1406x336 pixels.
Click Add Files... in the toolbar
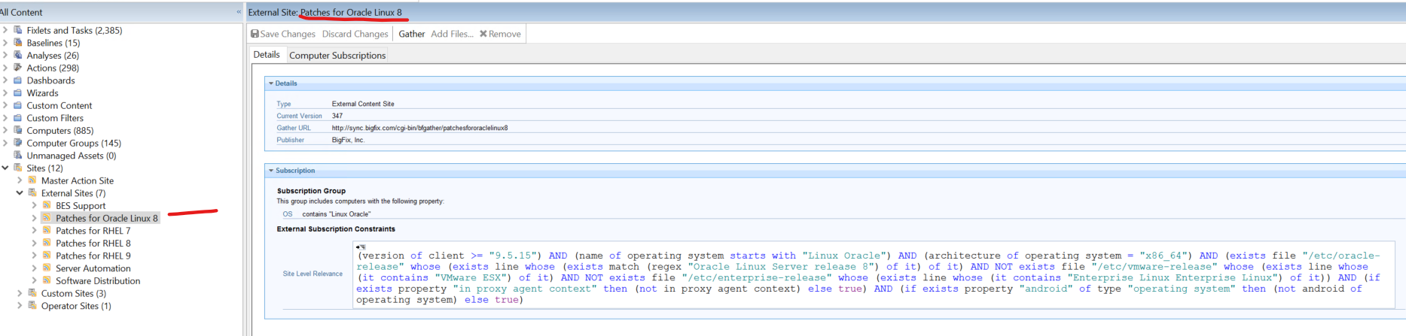[452, 34]
